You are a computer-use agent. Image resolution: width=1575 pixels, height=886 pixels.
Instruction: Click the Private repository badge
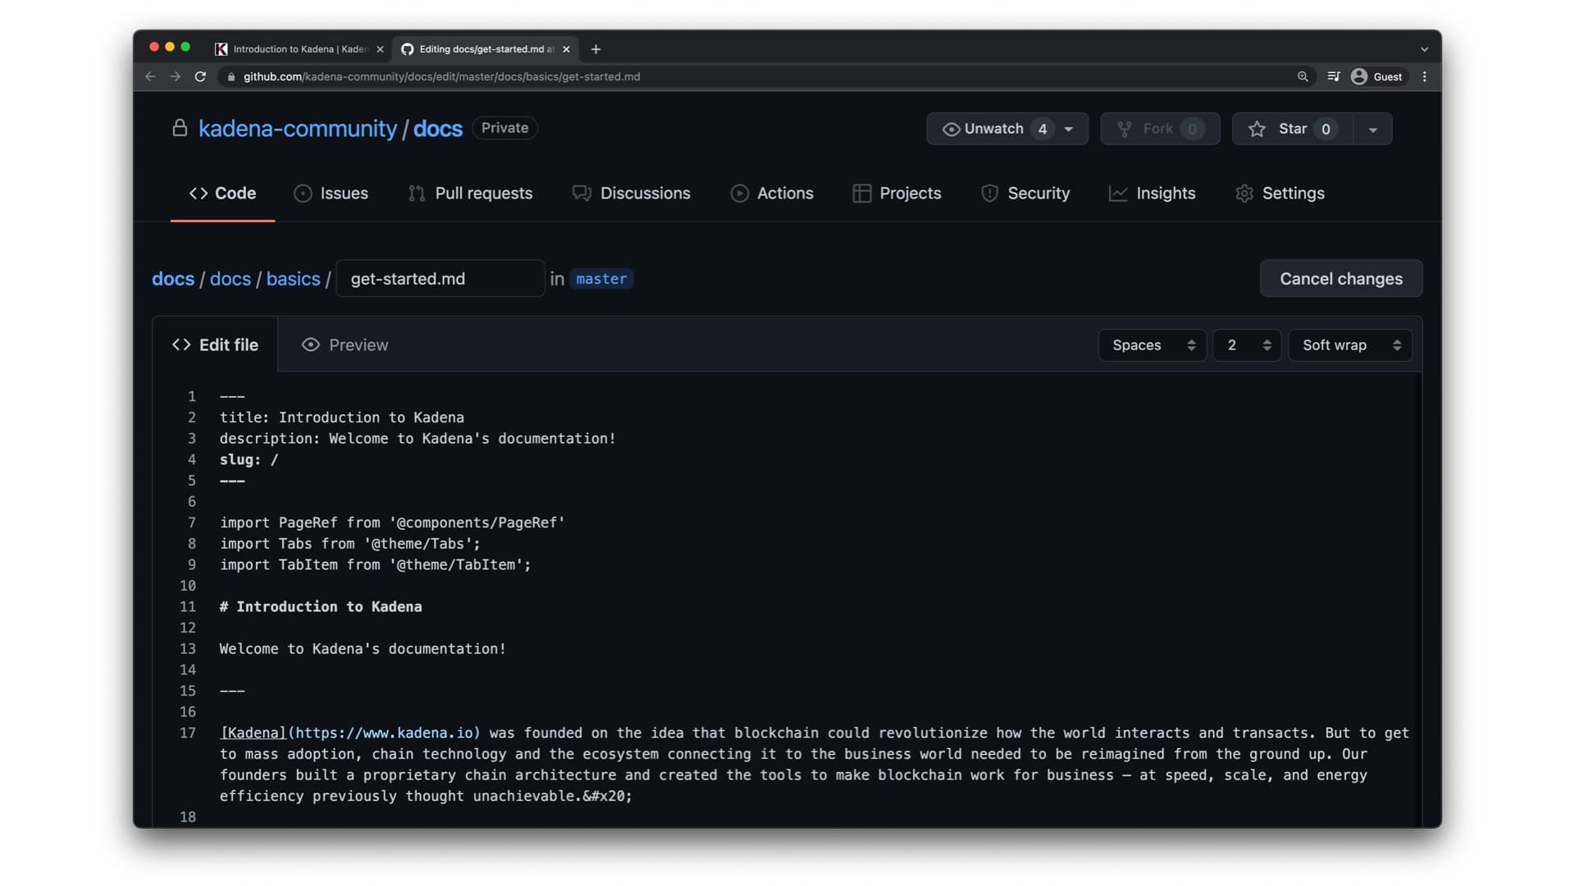(x=504, y=128)
